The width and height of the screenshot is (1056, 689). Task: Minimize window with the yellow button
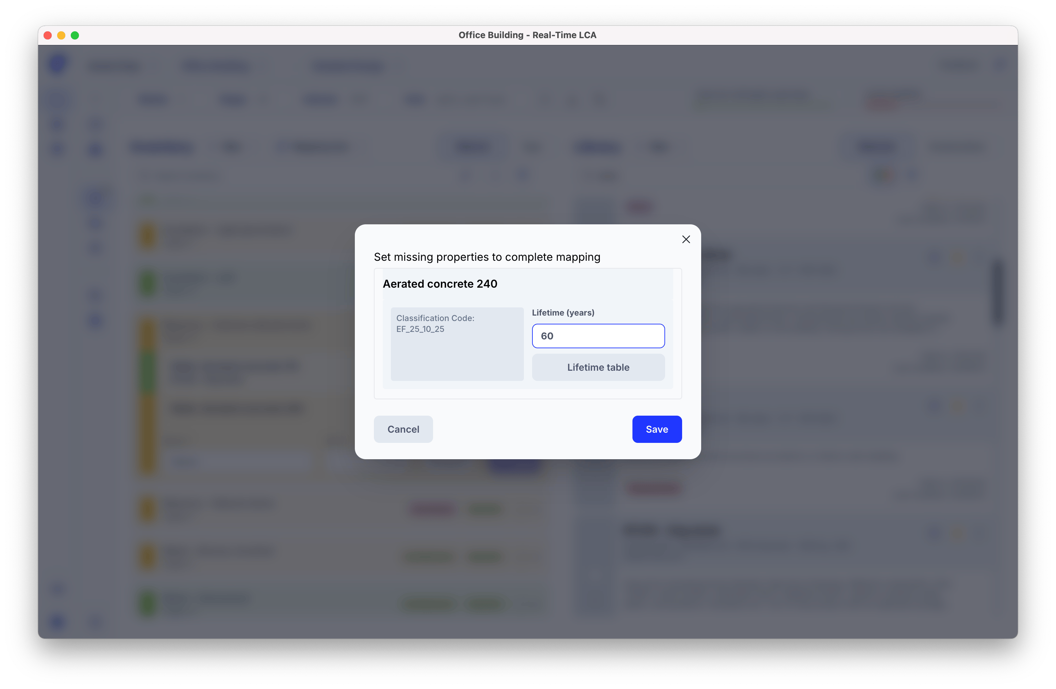pos(61,35)
